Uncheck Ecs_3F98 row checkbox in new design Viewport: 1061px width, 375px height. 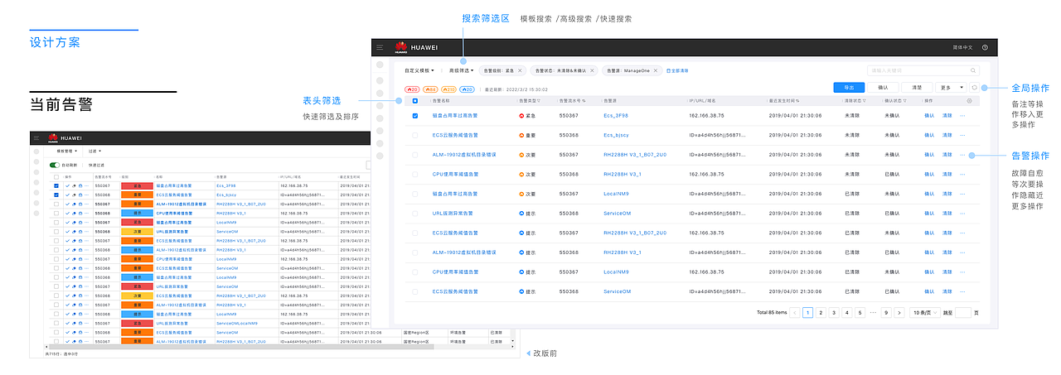click(x=415, y=116)
